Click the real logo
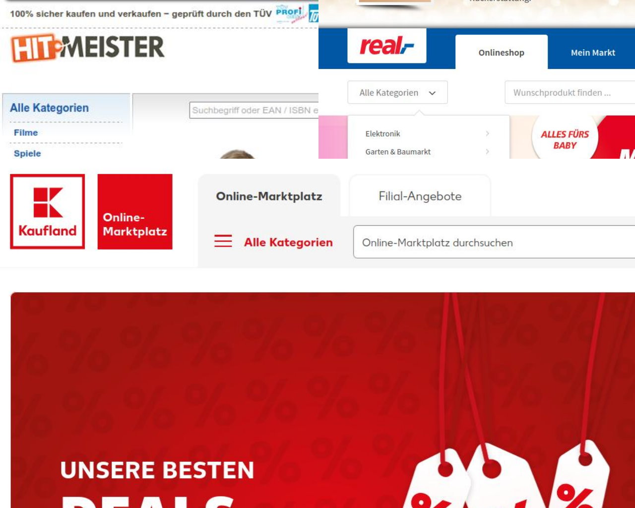 [x=387, y=46]
